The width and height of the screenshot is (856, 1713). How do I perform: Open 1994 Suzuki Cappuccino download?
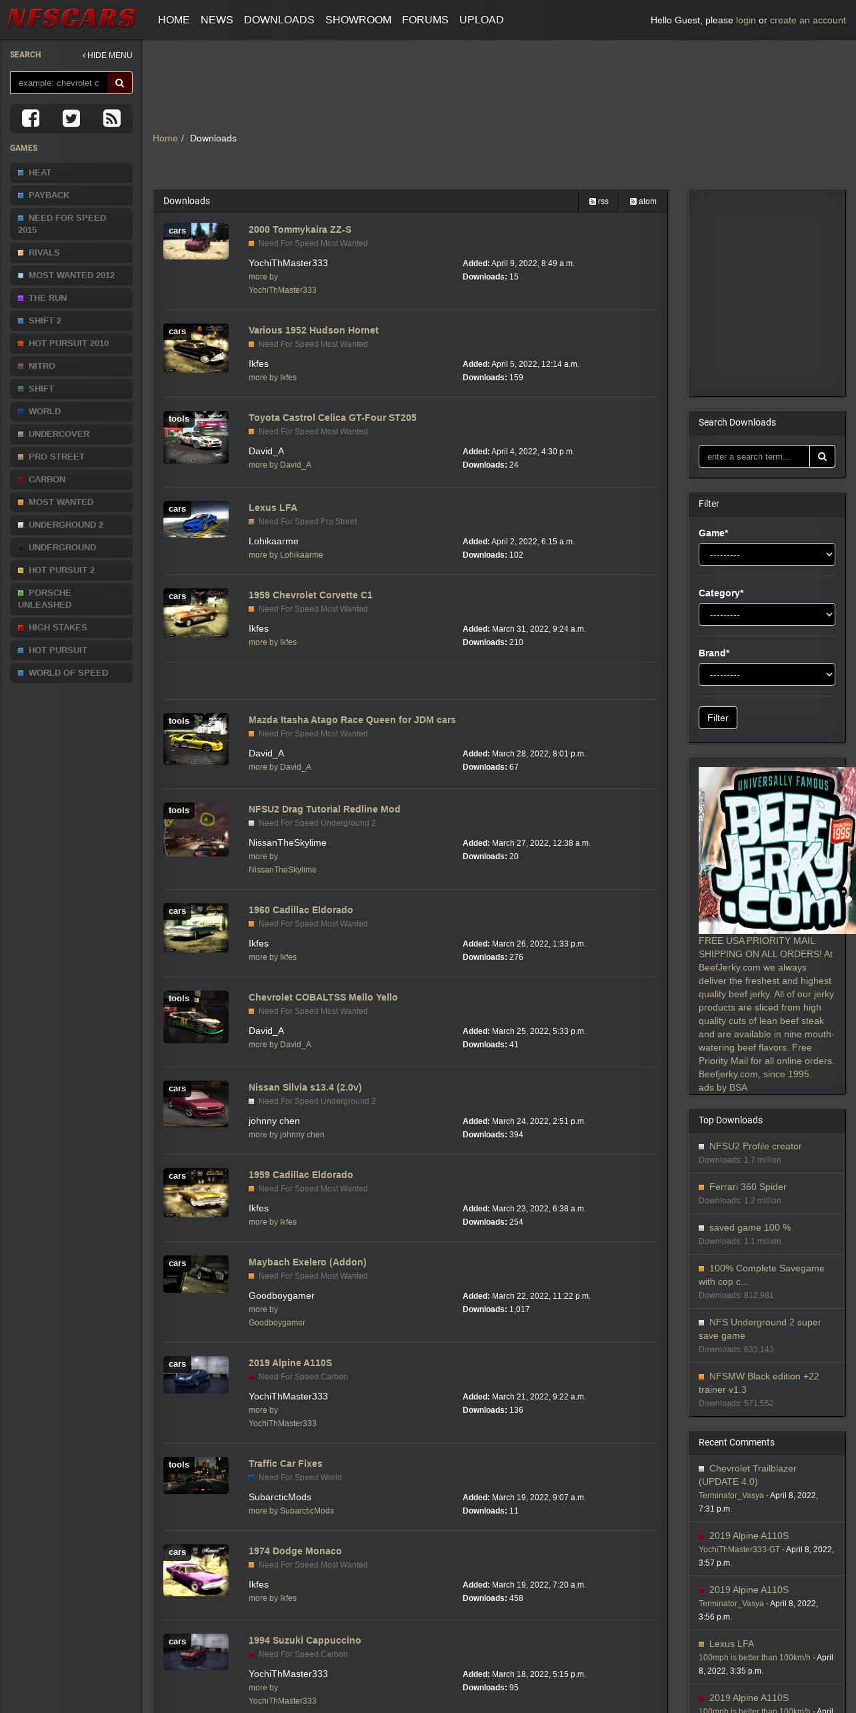pyautogui.click(x=305, y=1640)
